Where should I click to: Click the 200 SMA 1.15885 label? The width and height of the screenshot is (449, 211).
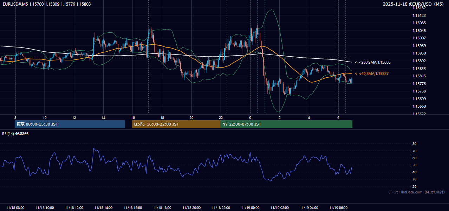click(373, 62)
